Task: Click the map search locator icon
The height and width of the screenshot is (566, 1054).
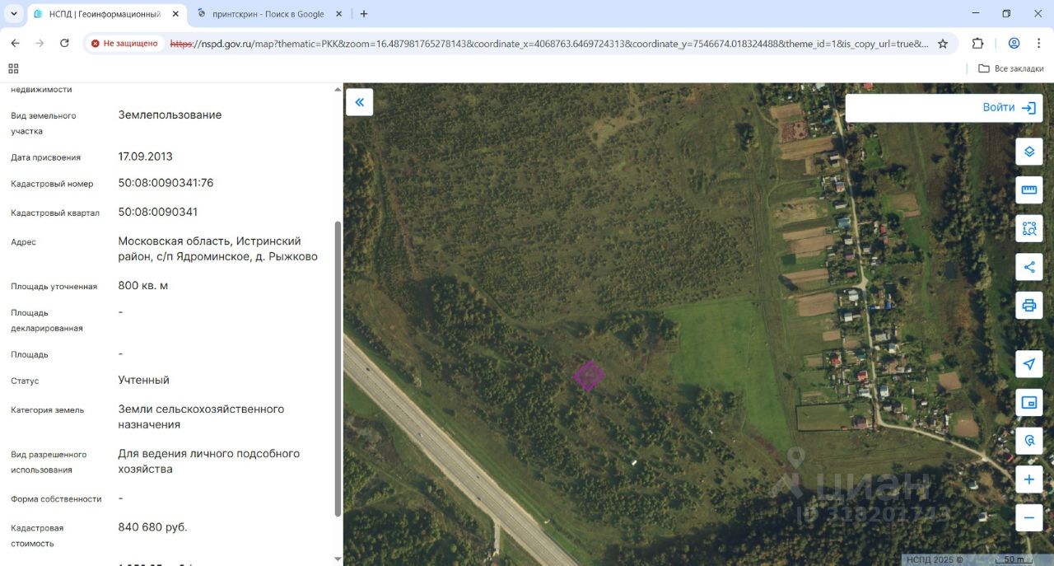Action: pos(1028,441)
